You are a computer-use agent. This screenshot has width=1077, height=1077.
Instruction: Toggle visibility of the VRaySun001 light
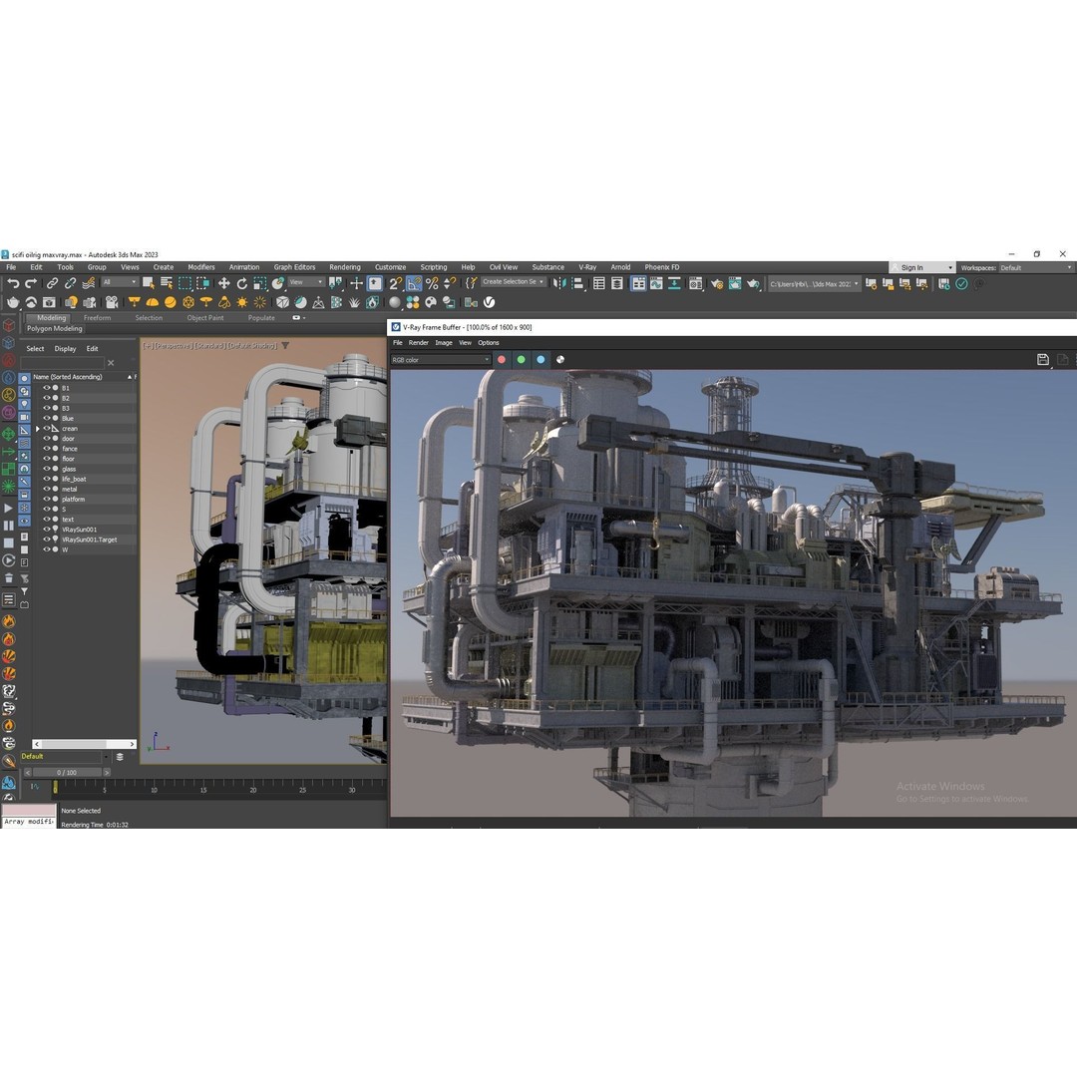pos(46,530)
